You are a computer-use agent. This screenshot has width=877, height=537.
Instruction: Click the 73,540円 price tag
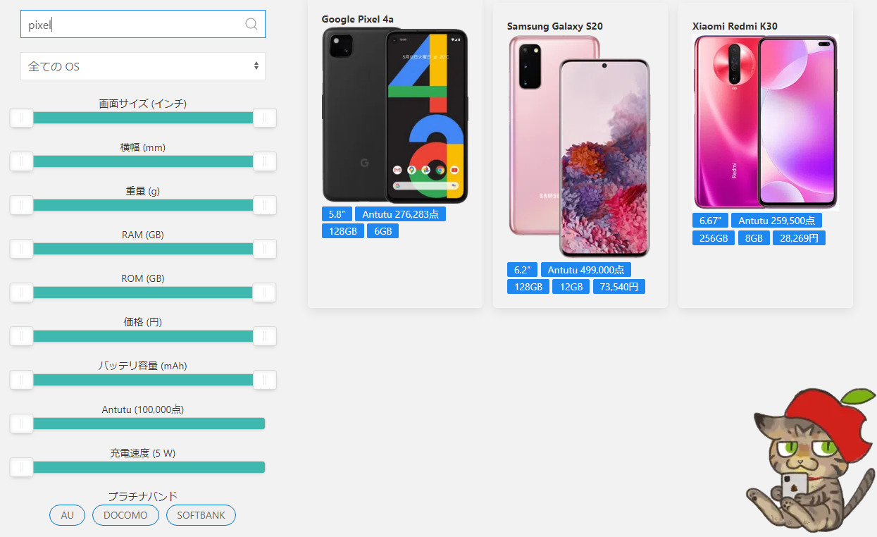[619, 287]
